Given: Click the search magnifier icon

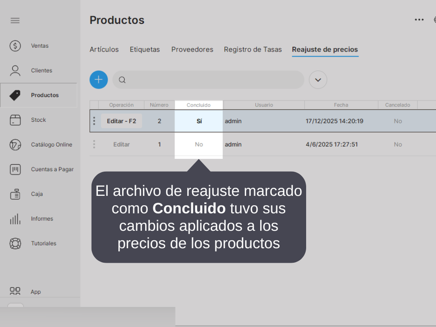Looking at the screenshot, I should [x=122, y=80].
